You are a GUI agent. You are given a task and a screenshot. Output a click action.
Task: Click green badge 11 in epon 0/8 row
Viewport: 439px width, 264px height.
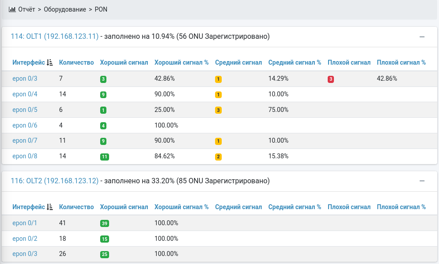[105, 157]
